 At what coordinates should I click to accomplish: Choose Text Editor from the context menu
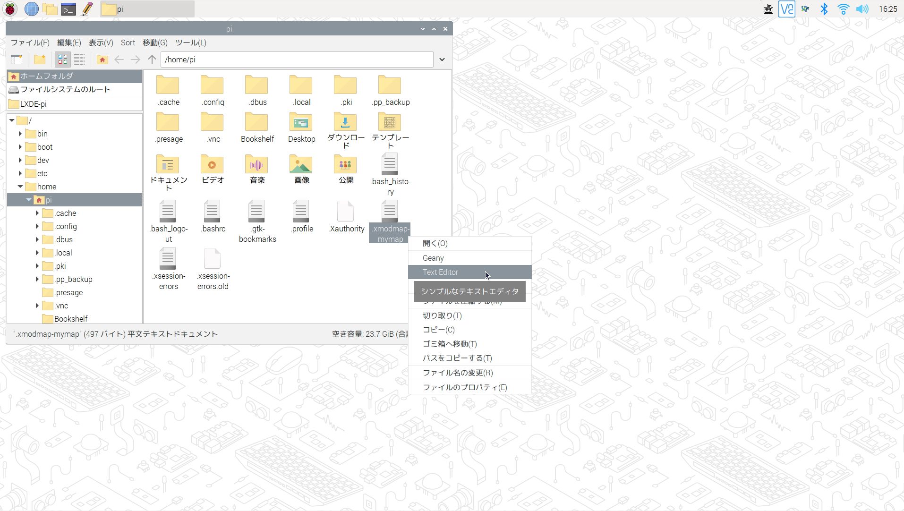pos(440,272)
